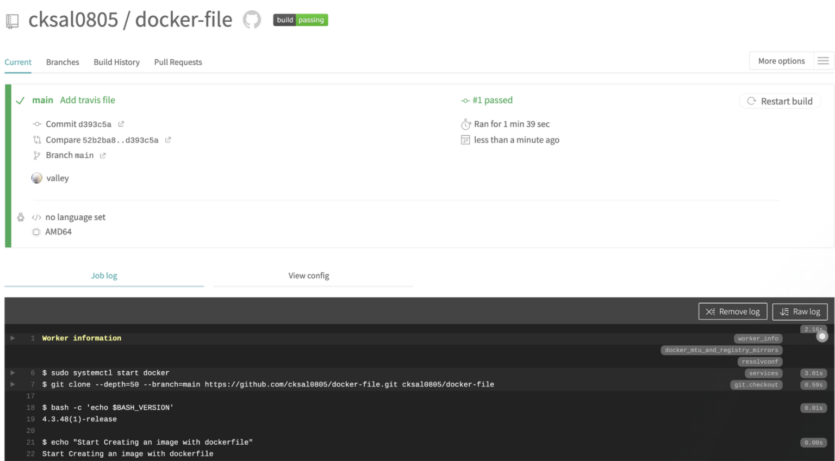835x461 pixels.
Task: Click the no language set label
Action: click(76, 217)
